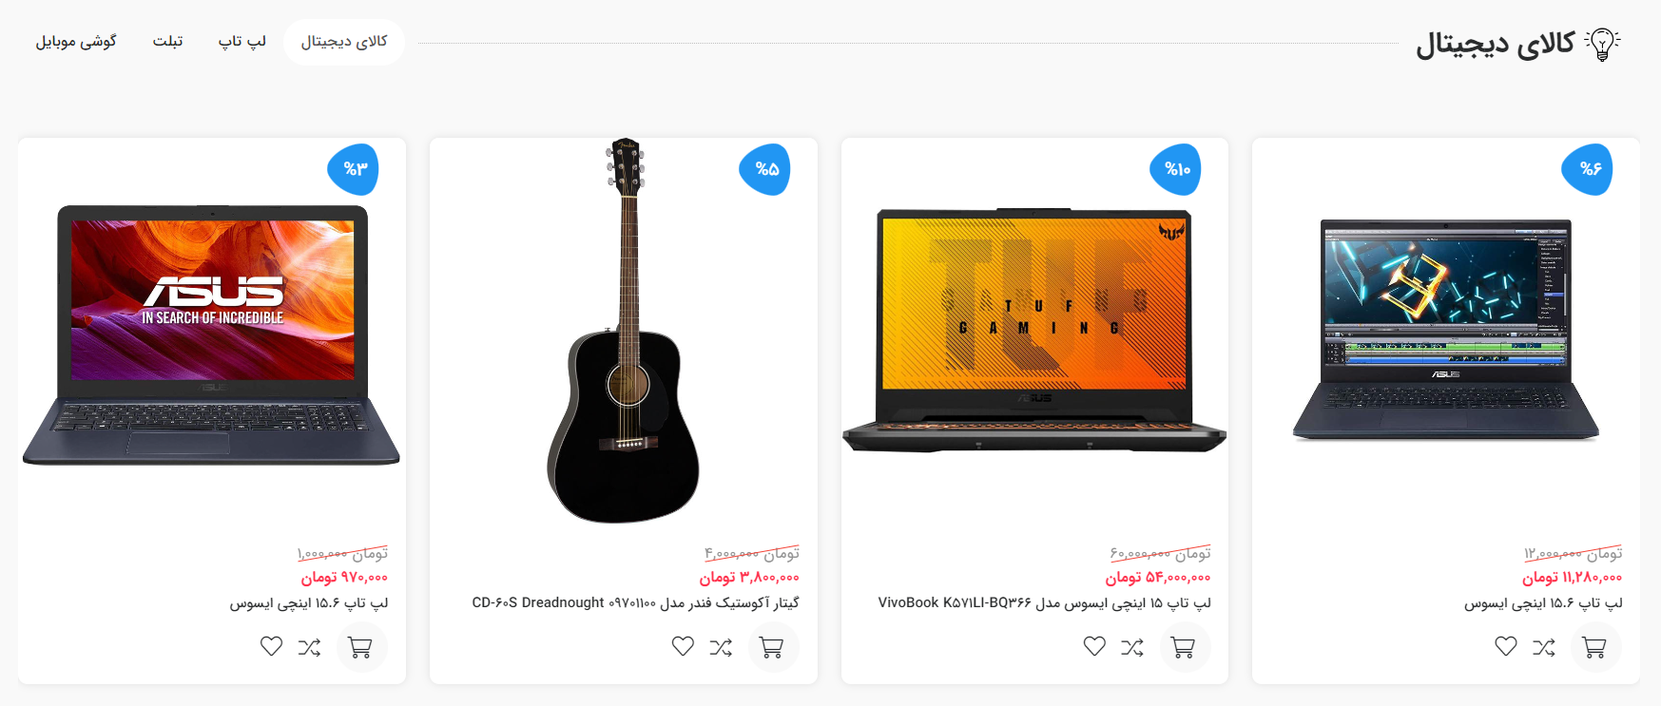Add the Fender CD-60S guitar to cart

coord(772,647)
